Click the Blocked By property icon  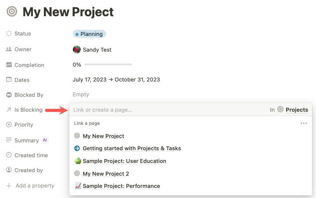click(x=9, y=95)
